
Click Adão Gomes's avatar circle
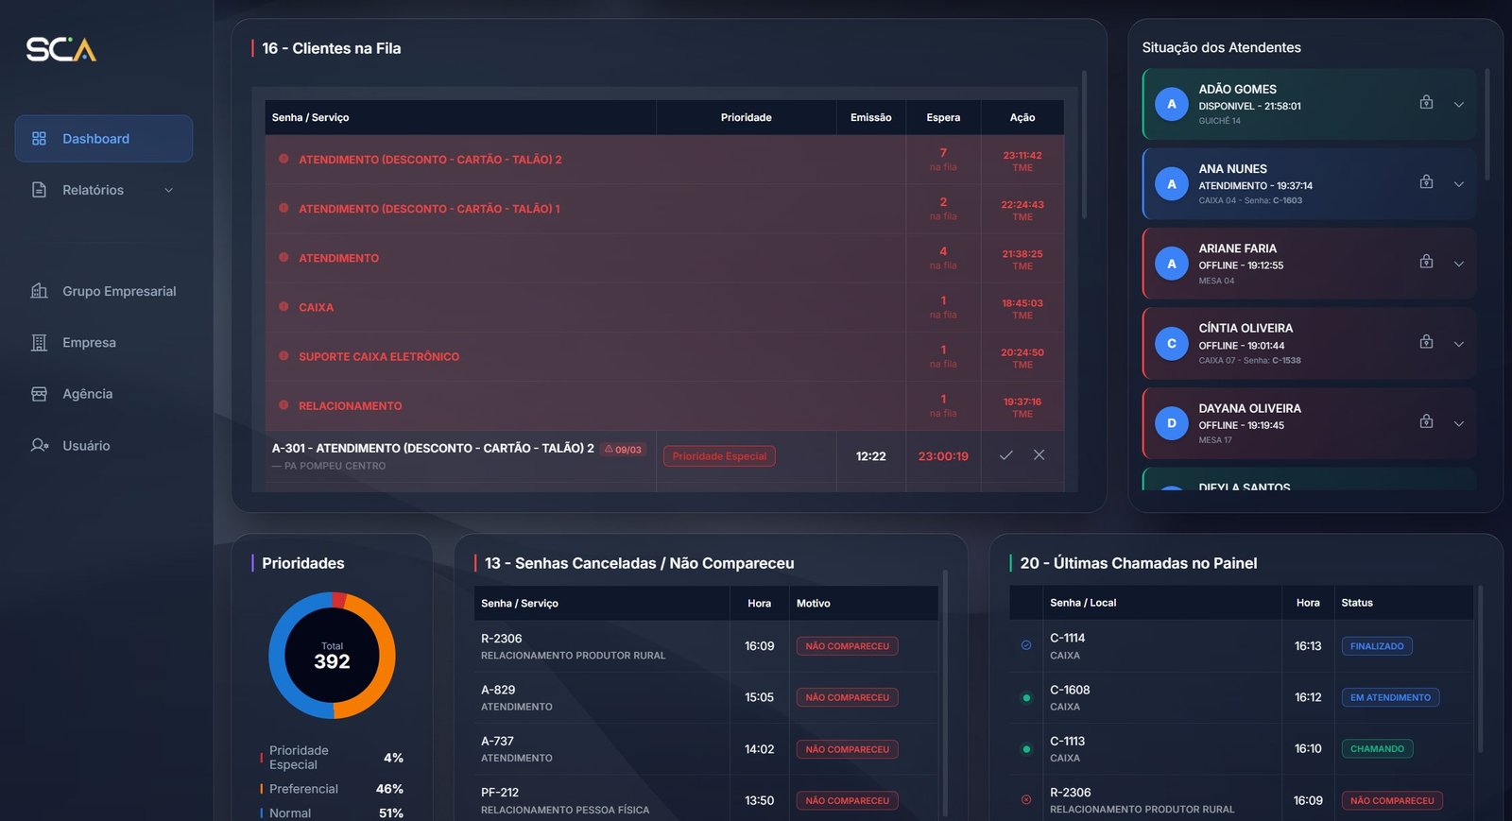click(x=1172, y=104)
